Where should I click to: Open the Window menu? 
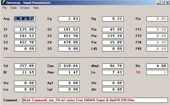[25, 8]
